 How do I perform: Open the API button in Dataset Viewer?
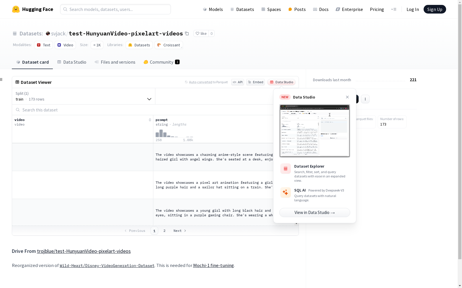(x=238, y=82)
